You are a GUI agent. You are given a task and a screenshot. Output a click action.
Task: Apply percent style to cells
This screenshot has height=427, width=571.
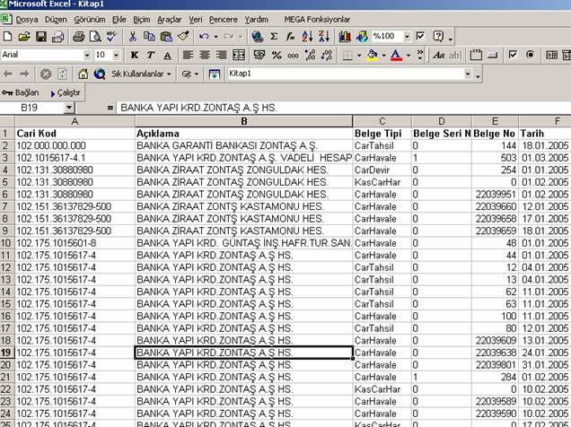click(277, 55)
